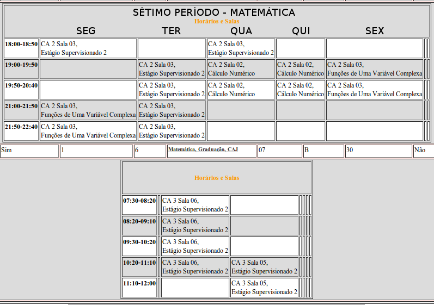Viewport: 434px width, 305px height.
Task: Select QUI 19:00-19:50 Cálculo Numérico cell
Action: (301, 69)
